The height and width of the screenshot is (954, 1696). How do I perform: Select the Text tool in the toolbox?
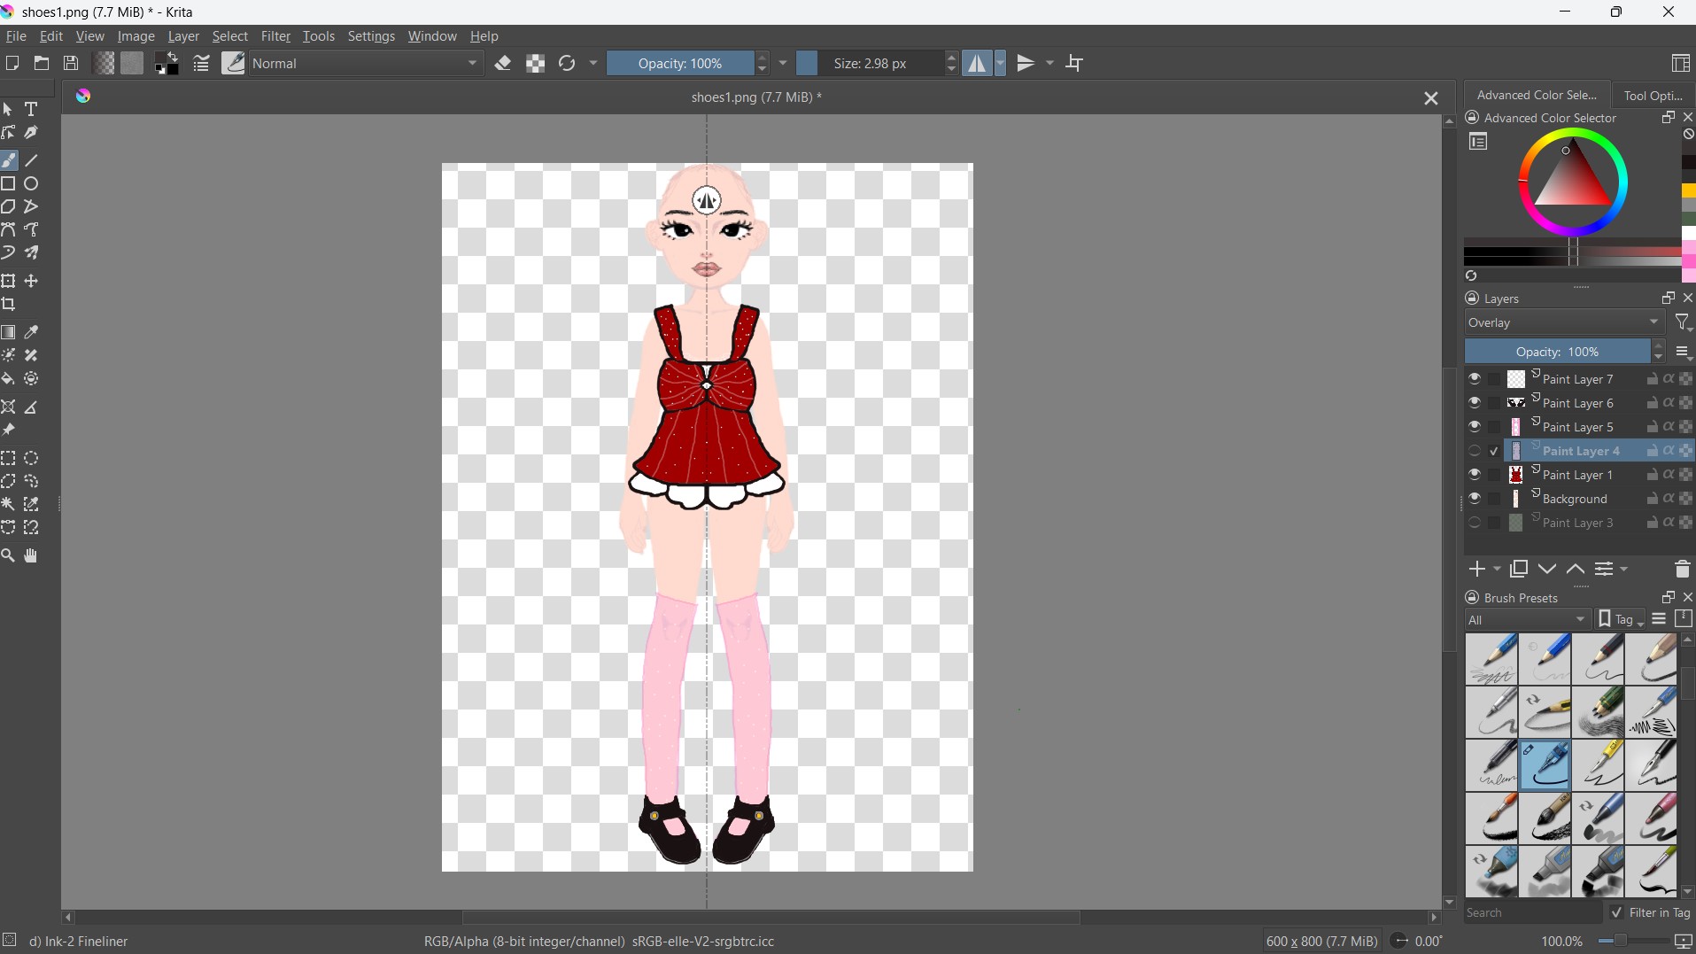click(x=31, y=109)
